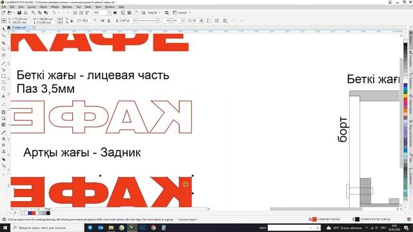Open the line style dropdown
The image size is (413, 232).
157,21
